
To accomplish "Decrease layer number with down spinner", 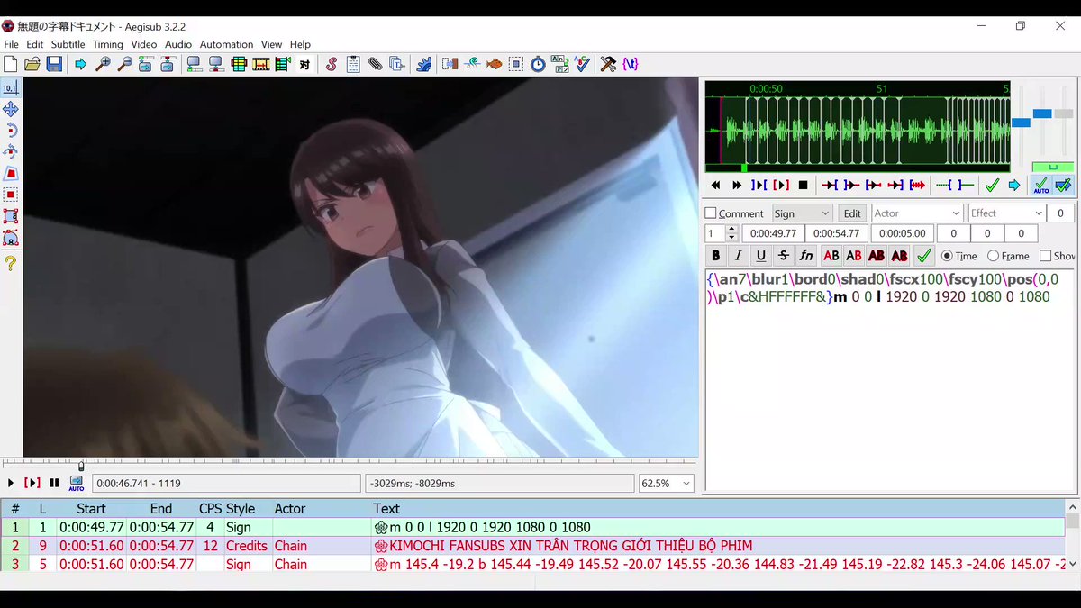I will pos(731,238).
